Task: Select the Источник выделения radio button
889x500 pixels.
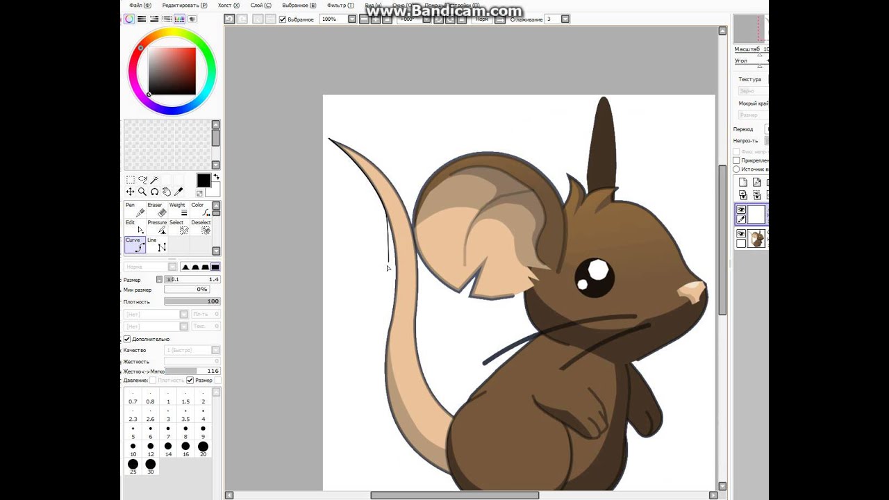Action: coord(736,169)
